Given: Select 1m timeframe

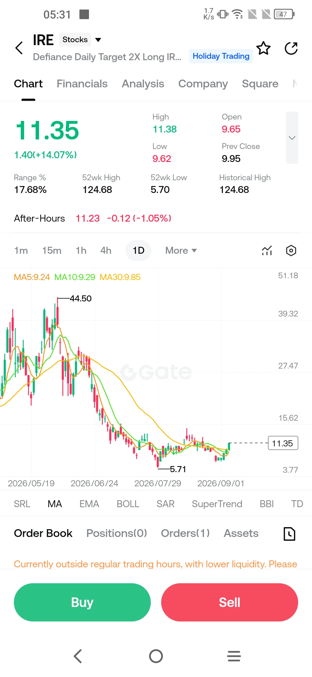Looking at the screenshot, I should pyautogui.click(x=21, y=251).
